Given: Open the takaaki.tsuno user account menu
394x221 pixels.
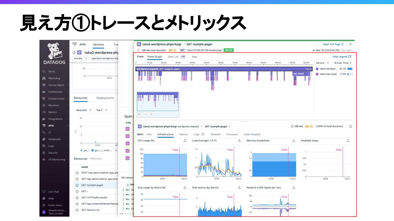Looking at the screenshot, I should [54, 212].
